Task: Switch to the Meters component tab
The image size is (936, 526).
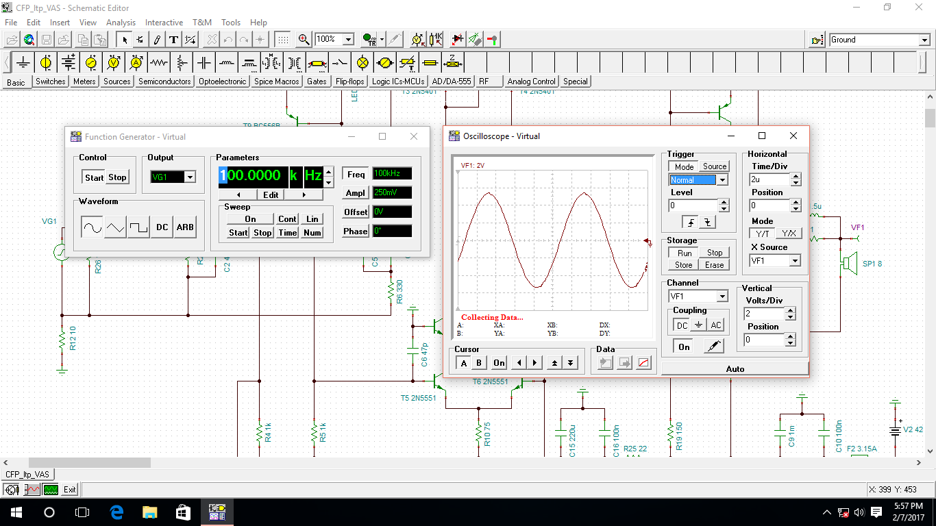Action: 84,82
